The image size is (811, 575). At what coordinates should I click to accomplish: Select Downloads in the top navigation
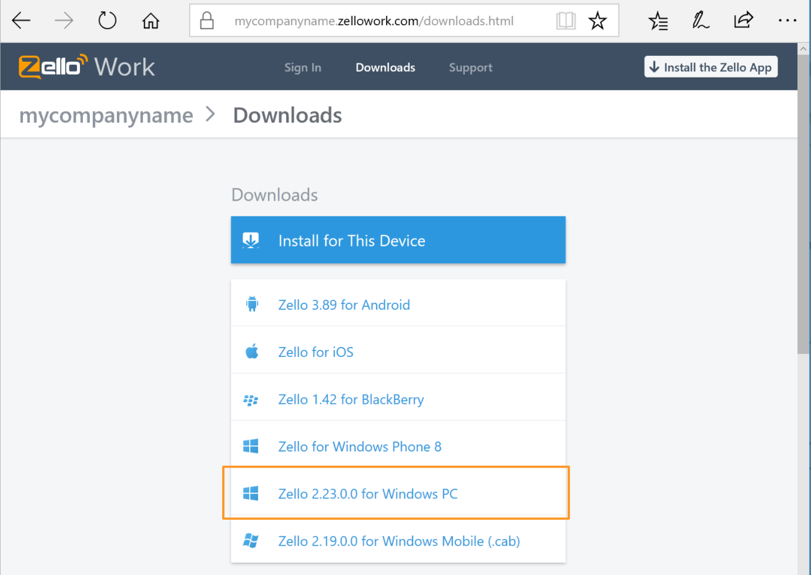pos(386,68)
